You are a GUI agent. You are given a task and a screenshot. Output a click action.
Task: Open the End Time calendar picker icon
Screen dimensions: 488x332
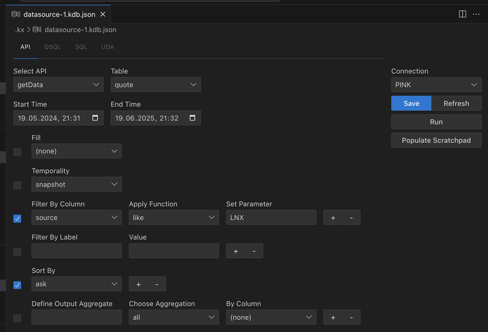click(x=192, y=118)
